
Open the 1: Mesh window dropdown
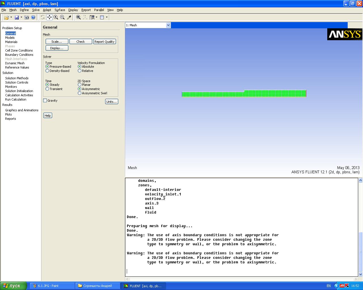coord(168,25)
